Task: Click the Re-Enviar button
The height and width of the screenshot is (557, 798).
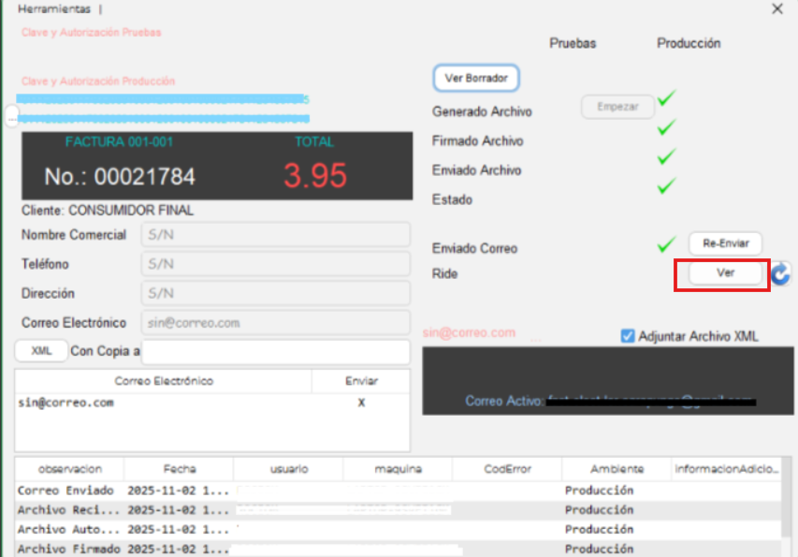Action: (x=725, y=243)
